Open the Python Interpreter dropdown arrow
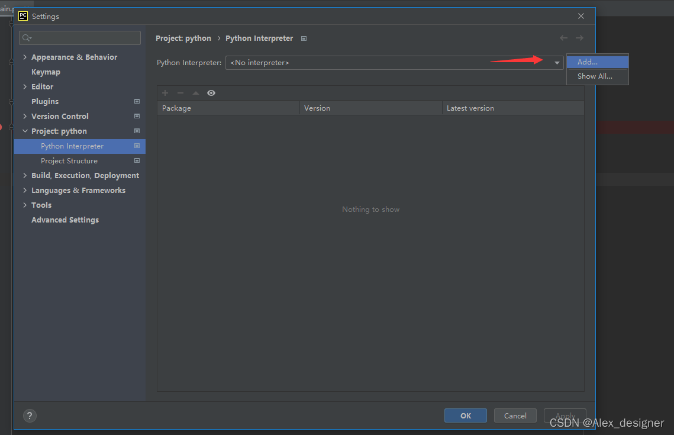674x435 pixels. click(557, 63)
